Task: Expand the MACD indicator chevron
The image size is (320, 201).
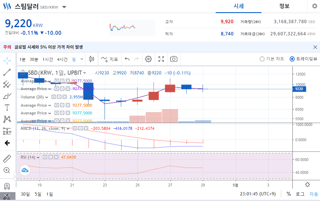Action: coord(68,129)
